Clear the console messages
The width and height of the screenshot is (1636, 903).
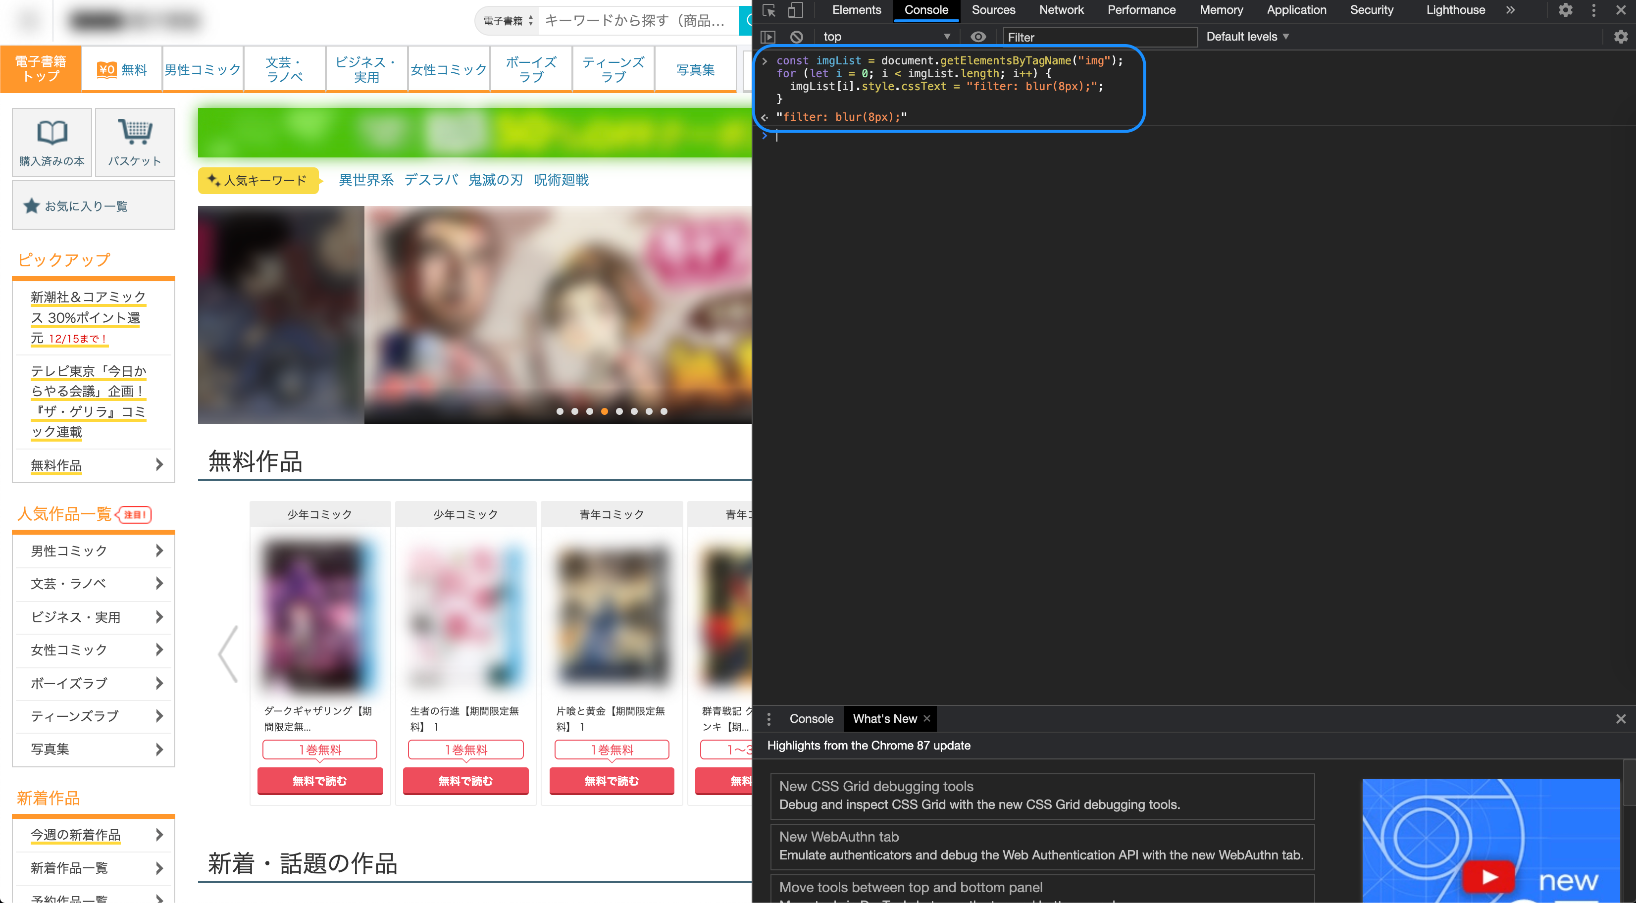pos(796,36)
